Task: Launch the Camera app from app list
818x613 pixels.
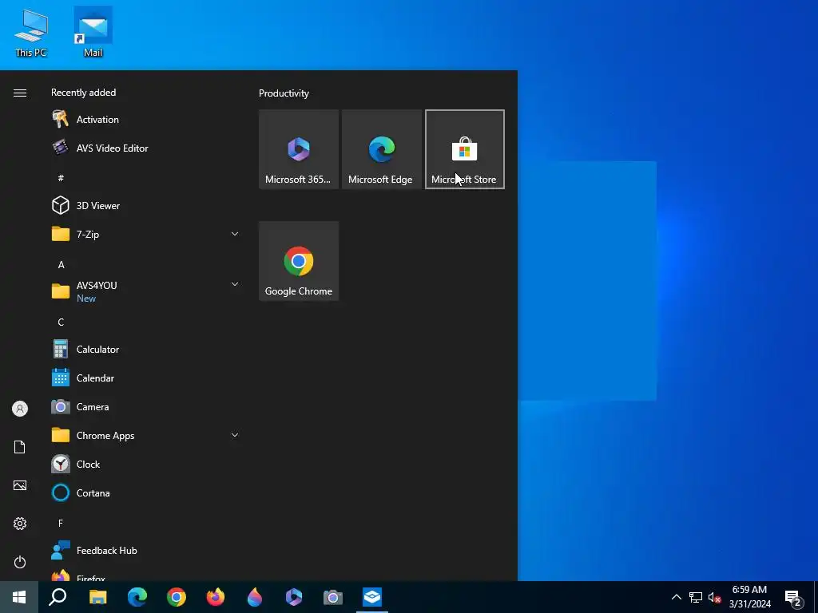Action: [147, 406]
